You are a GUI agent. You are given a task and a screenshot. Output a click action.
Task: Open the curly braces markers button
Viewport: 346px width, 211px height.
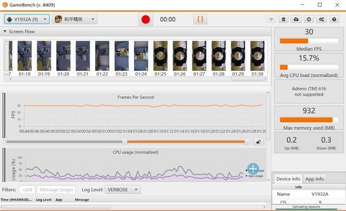click(x=200, y=19)
